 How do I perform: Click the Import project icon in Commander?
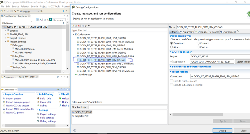(4, 98)
